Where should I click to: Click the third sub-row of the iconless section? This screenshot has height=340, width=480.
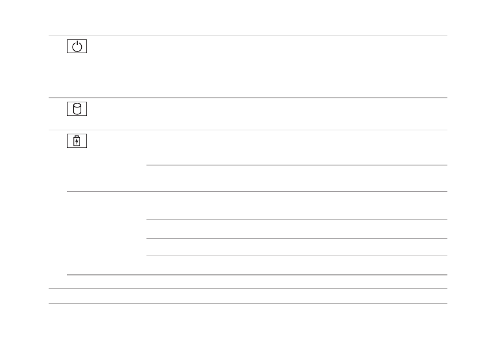[x=296, y=247]
